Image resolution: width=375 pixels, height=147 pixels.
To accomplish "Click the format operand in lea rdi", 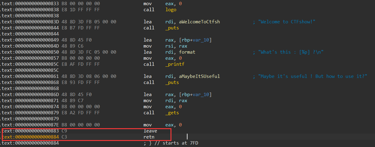I will point(187,52).
